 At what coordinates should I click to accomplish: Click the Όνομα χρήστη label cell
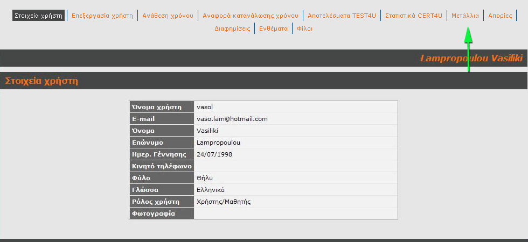162,107
